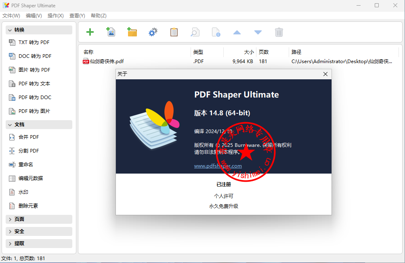Image resolution: width=405 pixels, height=263 pixels.
Task: Open the 帮助(Z) menu
Action: [99, 16]
